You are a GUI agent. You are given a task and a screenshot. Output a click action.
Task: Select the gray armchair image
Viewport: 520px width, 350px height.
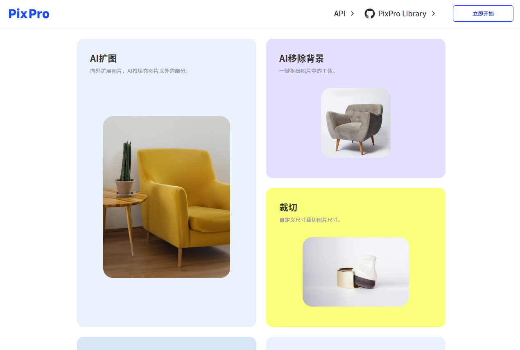click(x=356, y=123)
